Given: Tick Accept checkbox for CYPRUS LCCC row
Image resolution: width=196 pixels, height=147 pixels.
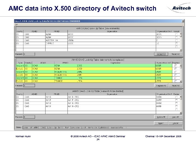Looking at the screenshot, I should [x=176, y=44].
